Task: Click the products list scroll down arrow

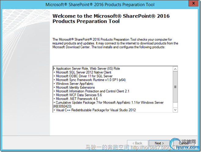Action: [x=175, y=110]
